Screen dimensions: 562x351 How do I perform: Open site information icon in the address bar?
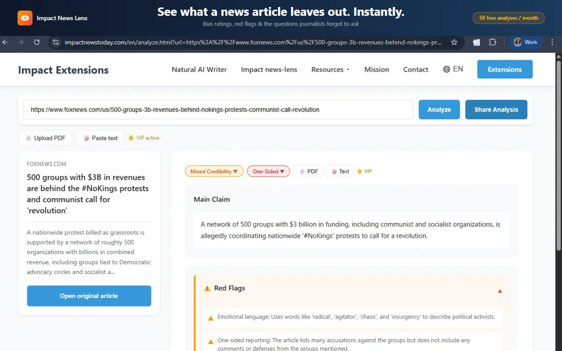click(x=56, y=42)
